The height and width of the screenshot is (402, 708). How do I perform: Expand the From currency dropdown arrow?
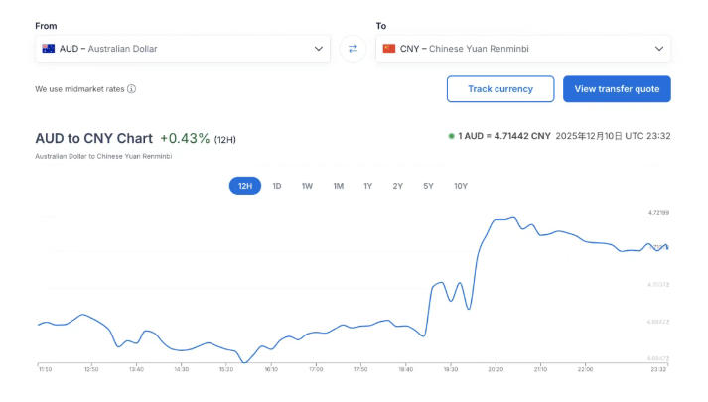[x=318, y=49]
